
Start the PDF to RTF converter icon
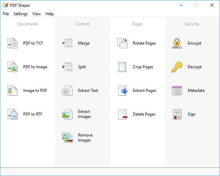12,114
